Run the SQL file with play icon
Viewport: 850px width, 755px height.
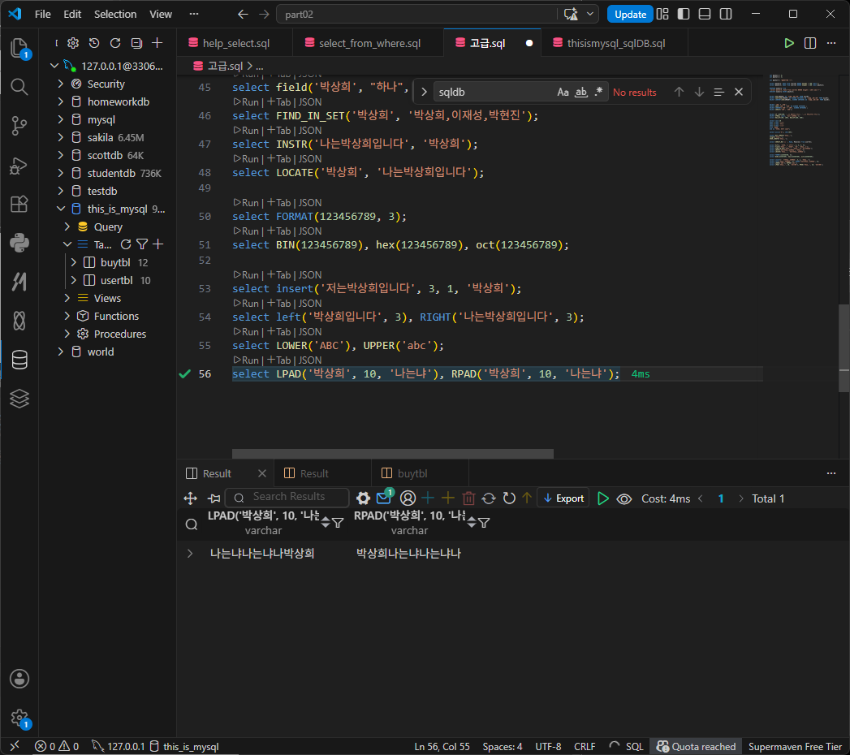click(789, 43)
